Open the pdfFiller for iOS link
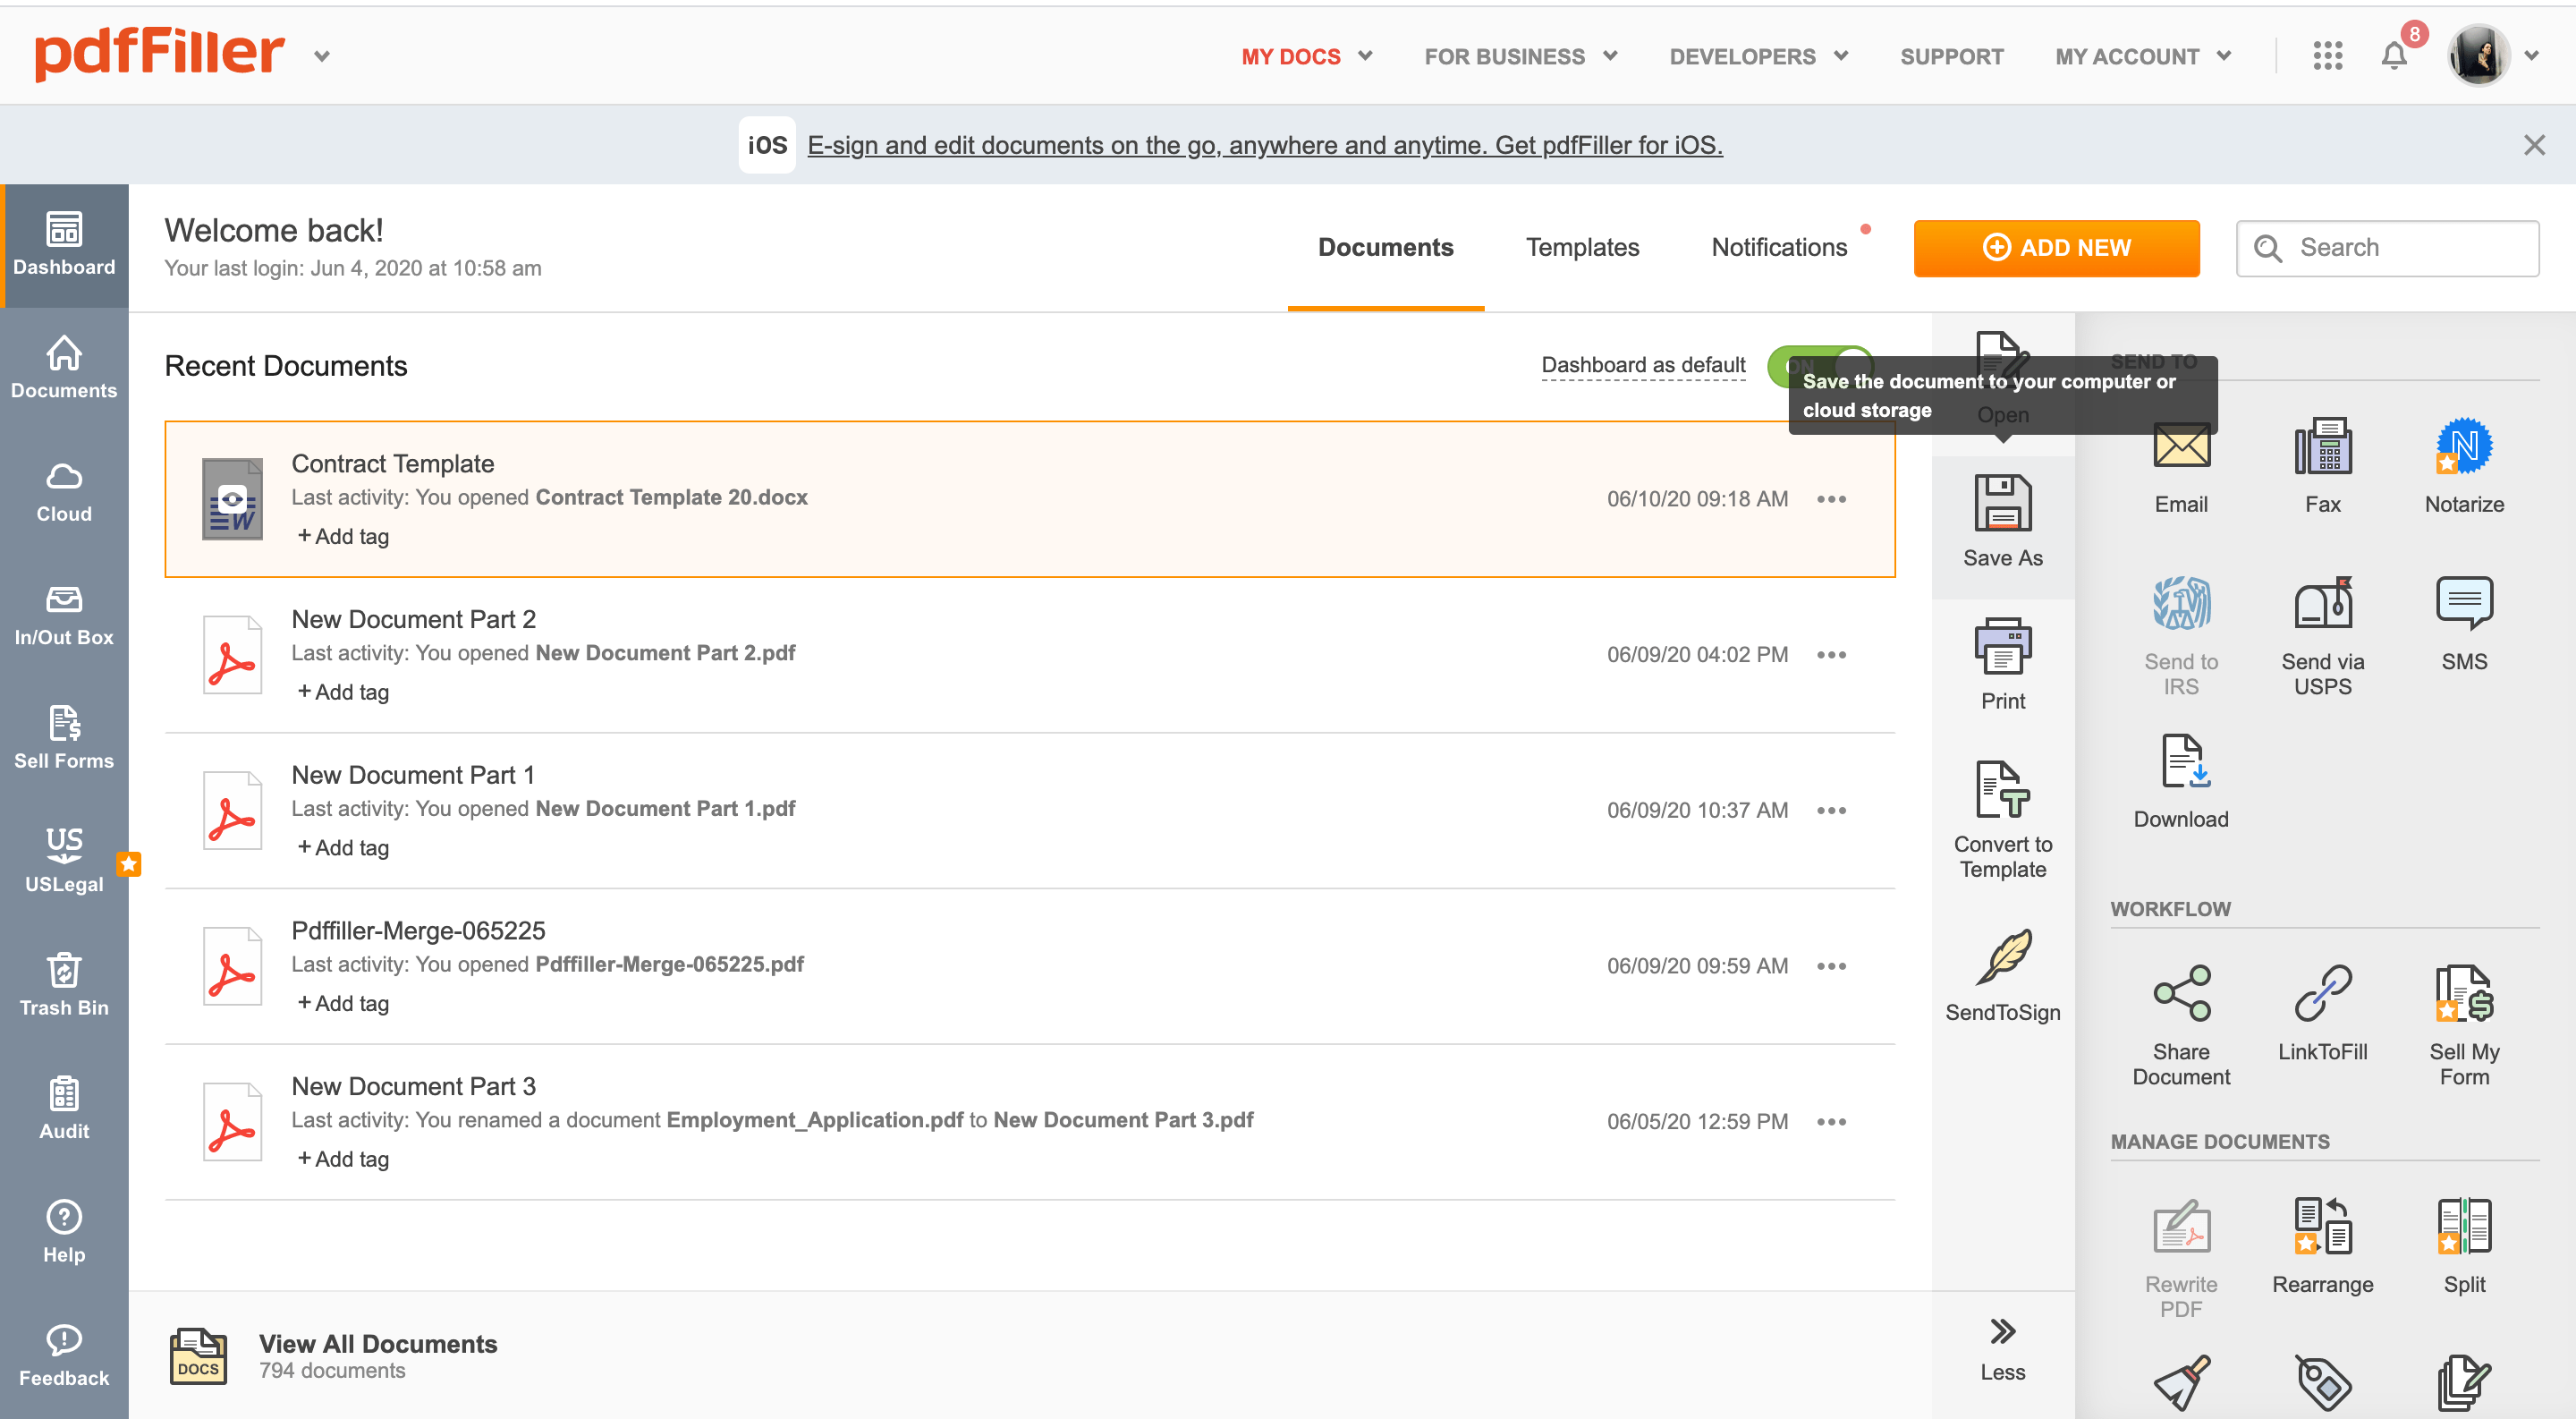The image size is (2576, 1419). pos(1264,145)
